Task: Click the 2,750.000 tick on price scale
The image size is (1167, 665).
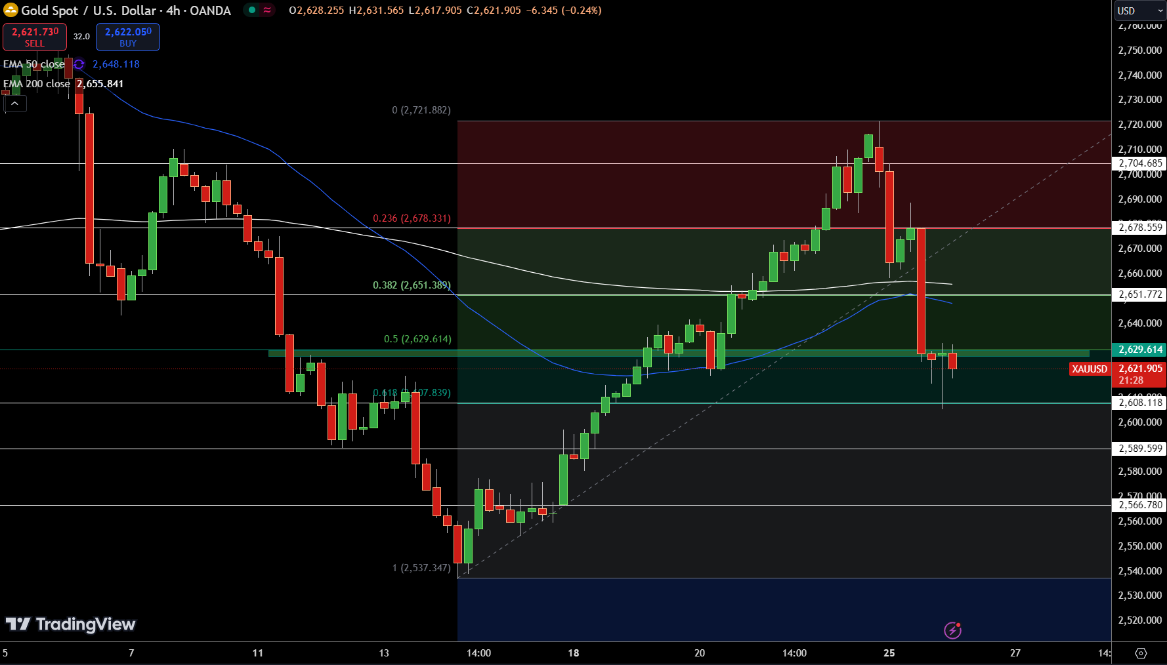Action: coord(1140,50)
